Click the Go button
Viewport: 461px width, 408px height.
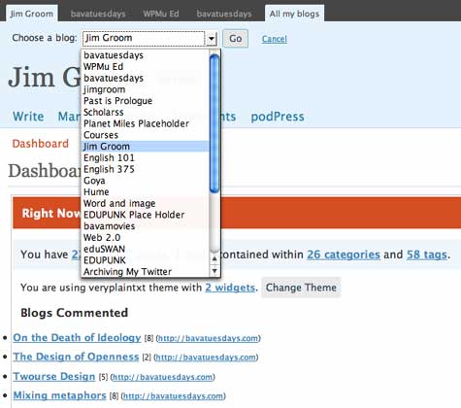click(x=236, y=39)
